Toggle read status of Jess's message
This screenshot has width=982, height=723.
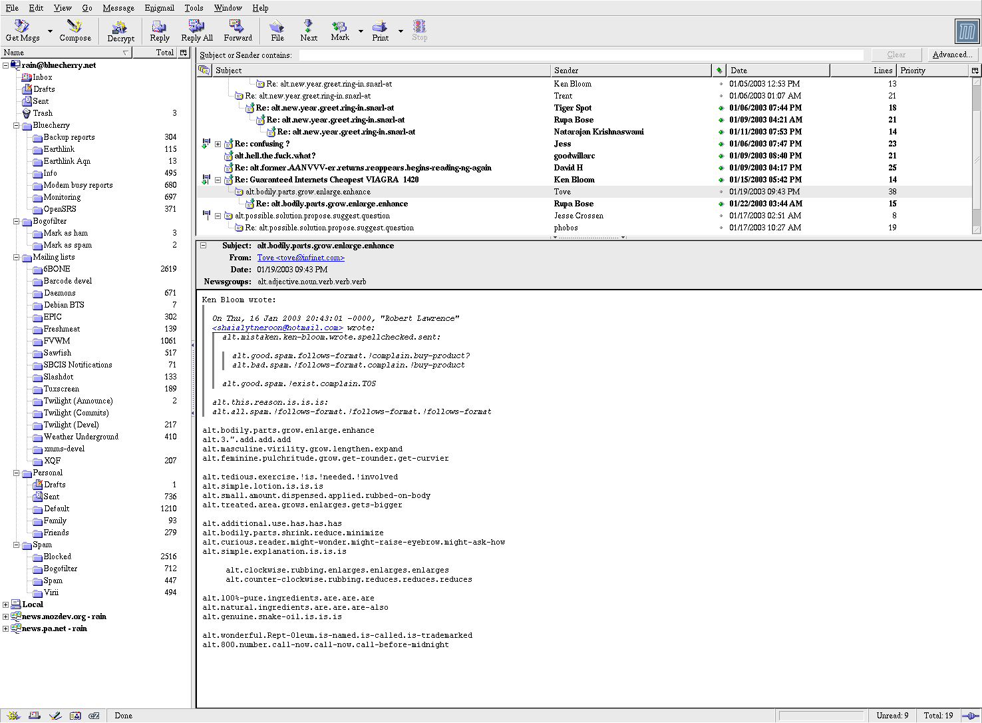pos(721,144)
